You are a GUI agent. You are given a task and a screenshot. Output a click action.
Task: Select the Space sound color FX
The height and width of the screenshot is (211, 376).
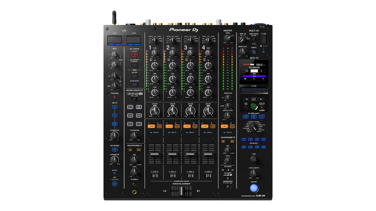click(x=130, y=107)
